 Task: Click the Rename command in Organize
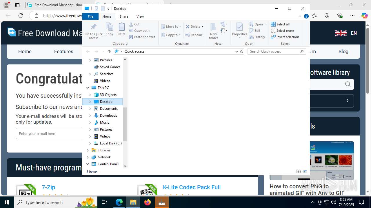tap(194, 35)
